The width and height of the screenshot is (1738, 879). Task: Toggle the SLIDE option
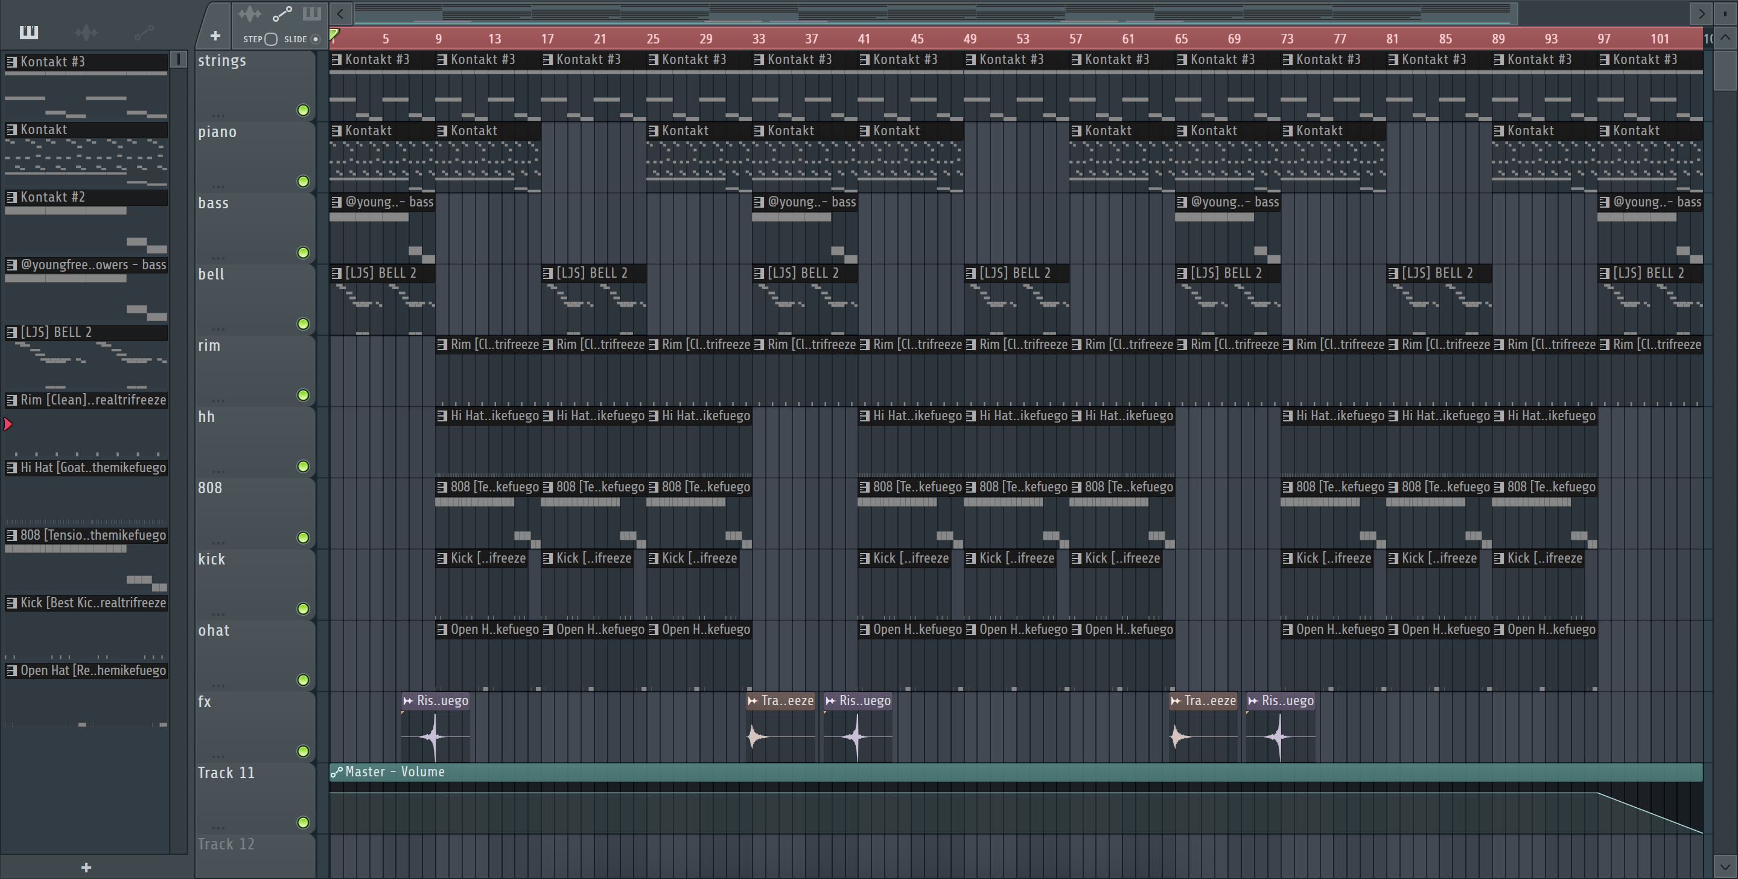coord(315,39)
